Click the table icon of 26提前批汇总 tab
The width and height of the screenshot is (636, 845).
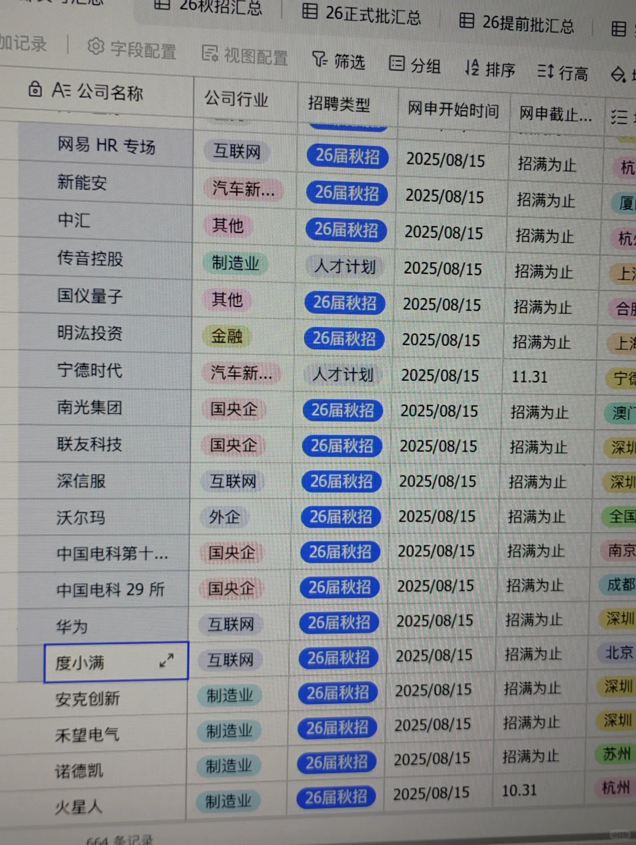click(x=467, y=21)
